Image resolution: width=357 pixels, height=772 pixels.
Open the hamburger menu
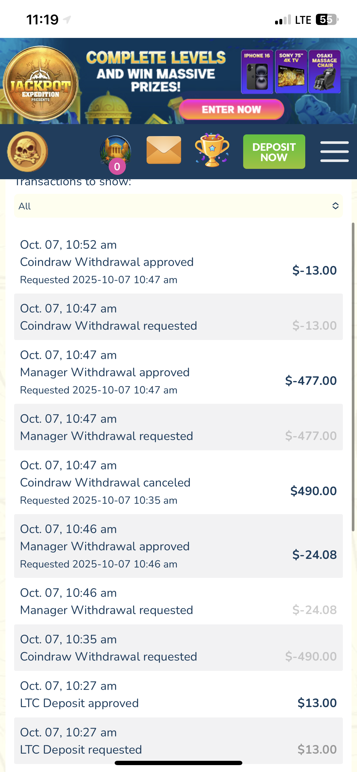334,152
